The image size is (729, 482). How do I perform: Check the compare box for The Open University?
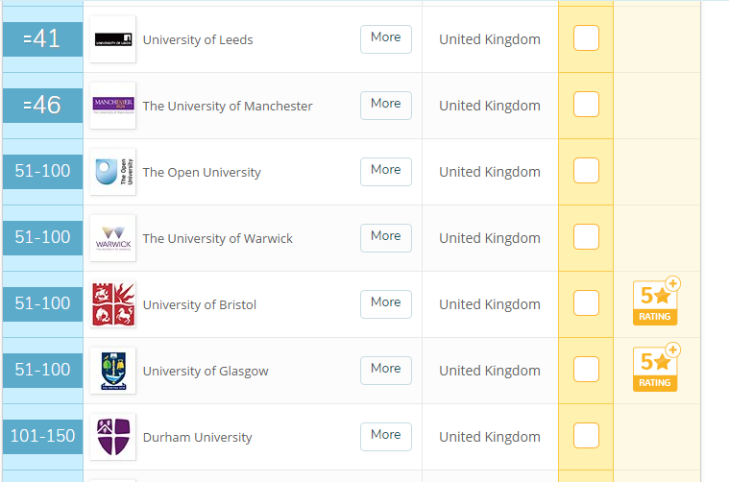[x=586, y=171]
